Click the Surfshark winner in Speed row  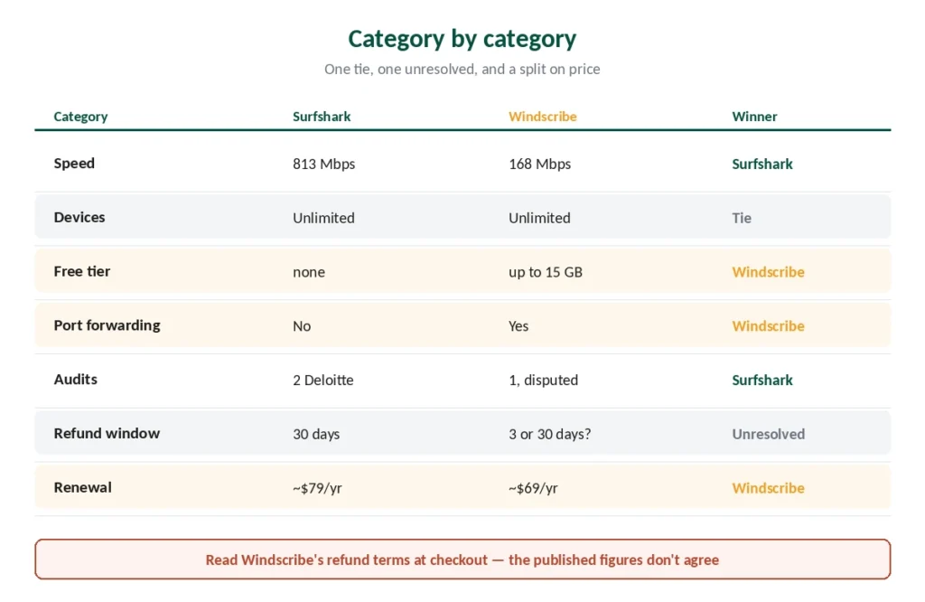point(762,165)
